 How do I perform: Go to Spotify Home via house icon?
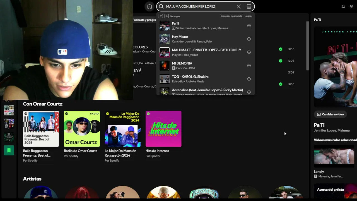(x=149, y=6)
